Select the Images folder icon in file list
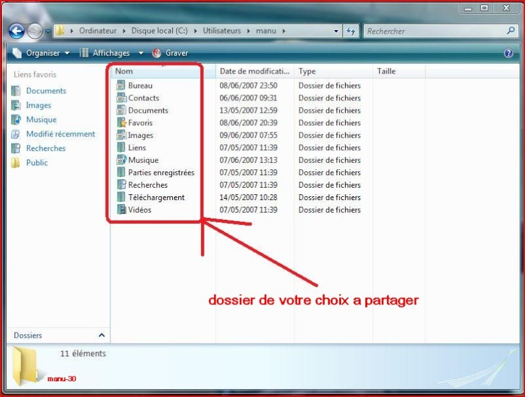Viewport: 525px width, 397px height. point(121,135)
